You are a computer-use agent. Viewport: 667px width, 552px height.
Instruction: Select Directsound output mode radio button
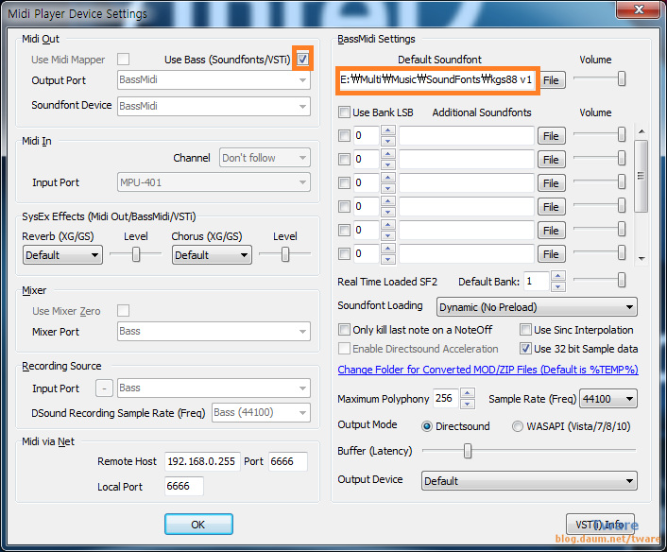tap(427, 426)
